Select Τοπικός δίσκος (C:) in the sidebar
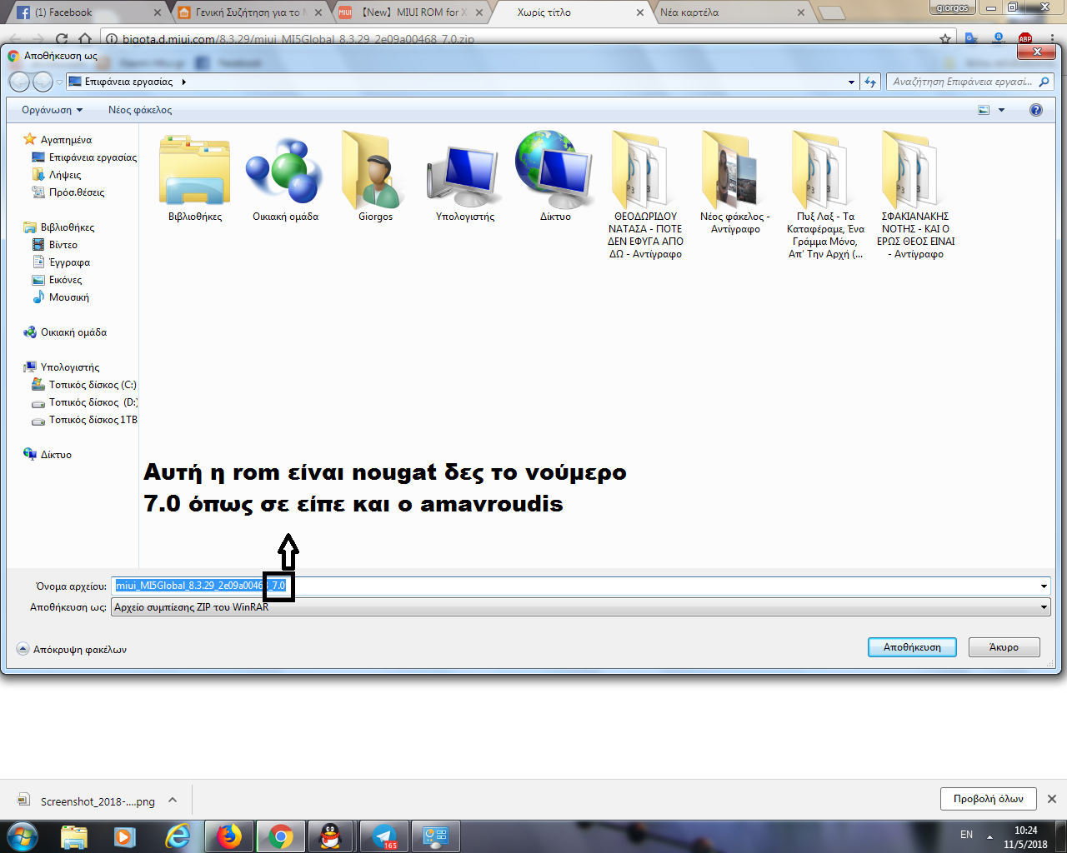Viewport: 1067px width, 853px height. point(92,385)
